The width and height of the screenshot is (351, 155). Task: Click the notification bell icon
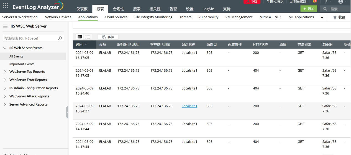pos(314,2)
